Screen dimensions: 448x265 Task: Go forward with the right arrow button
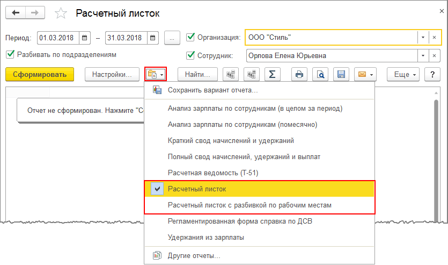[x=35, y=13]
